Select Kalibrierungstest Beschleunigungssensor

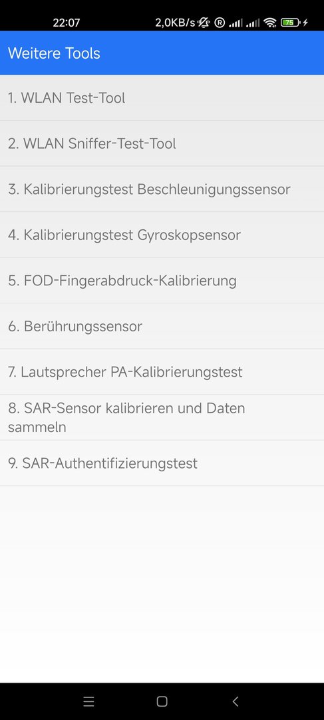click(162, 189)
